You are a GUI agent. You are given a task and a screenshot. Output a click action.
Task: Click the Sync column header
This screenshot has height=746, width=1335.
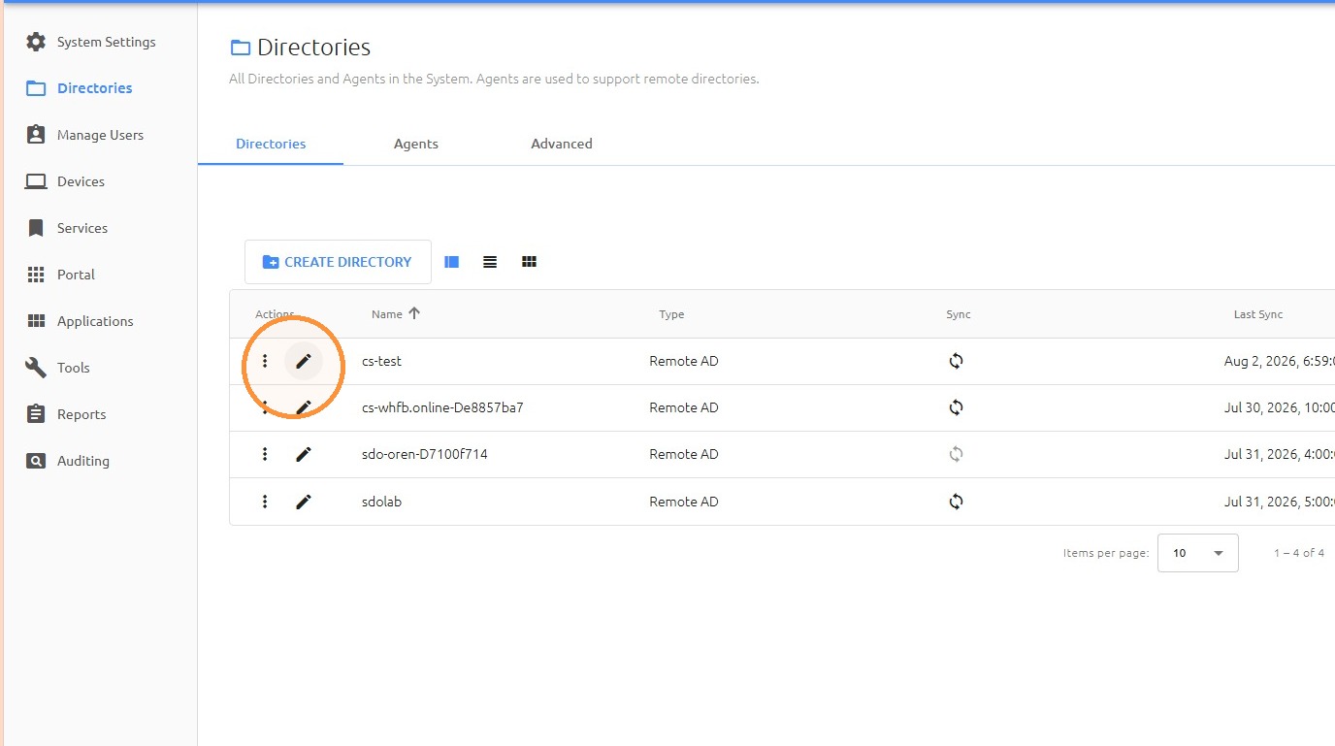tap(959, 314)
